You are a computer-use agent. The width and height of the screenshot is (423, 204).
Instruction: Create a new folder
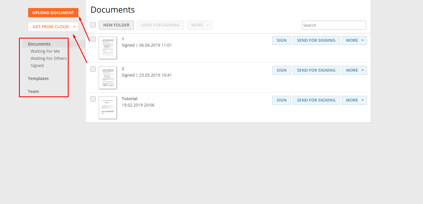[116, 25]
